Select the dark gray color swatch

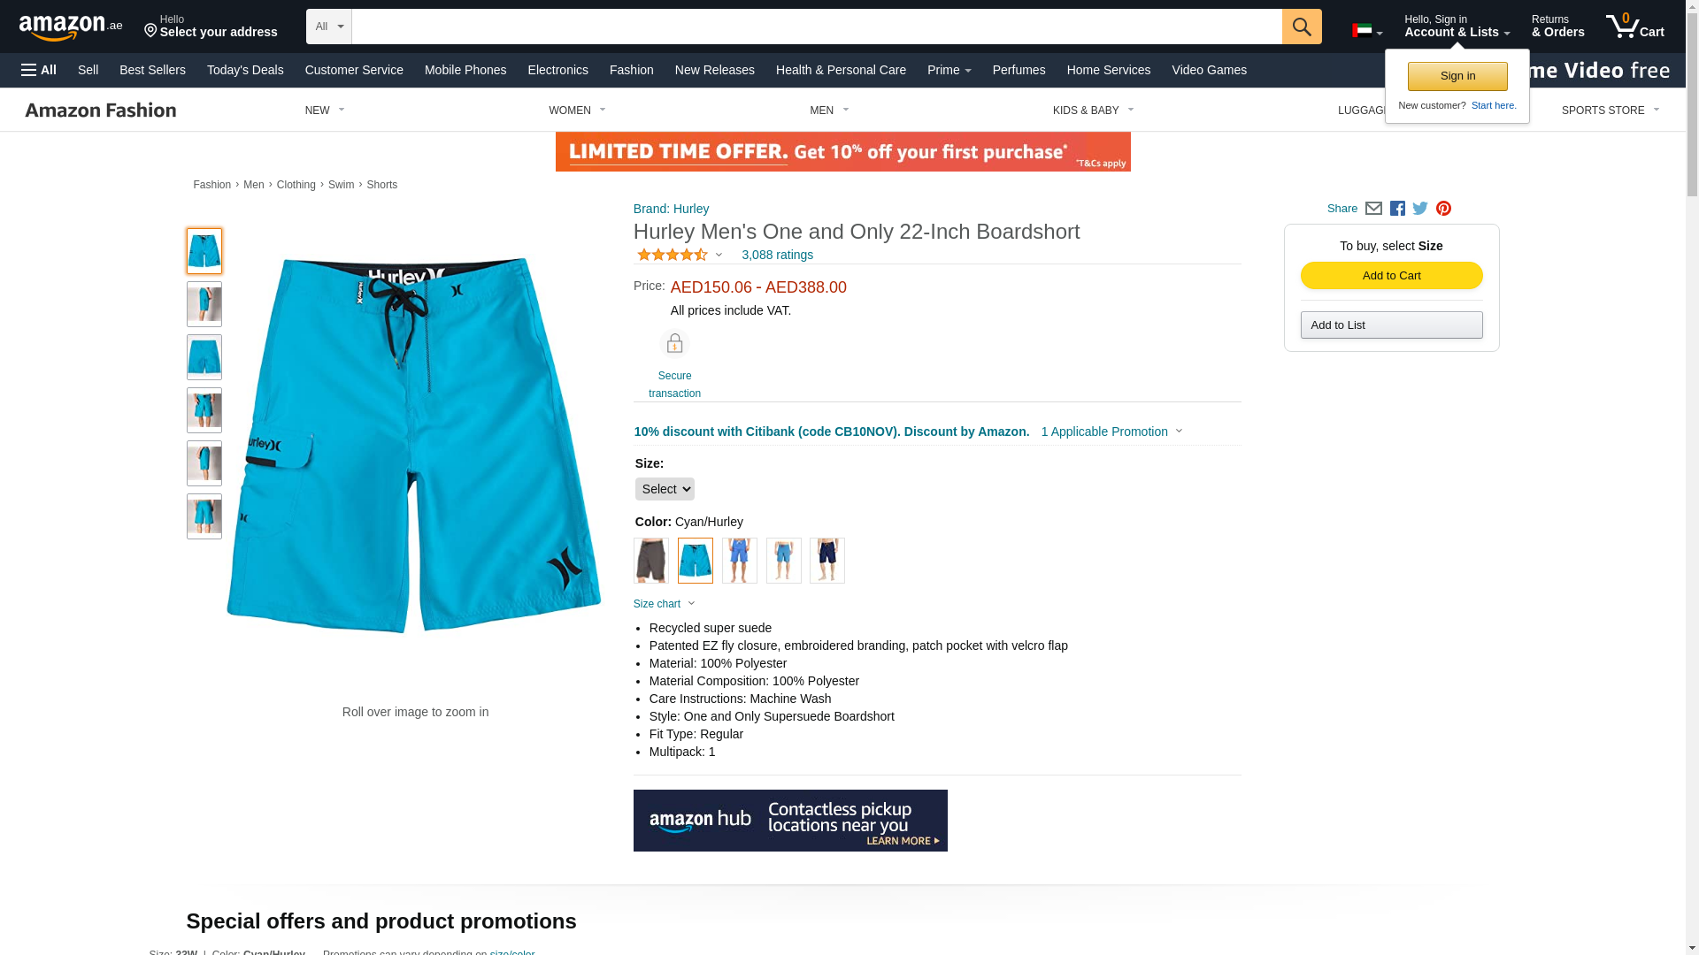[x=651, y=561]
